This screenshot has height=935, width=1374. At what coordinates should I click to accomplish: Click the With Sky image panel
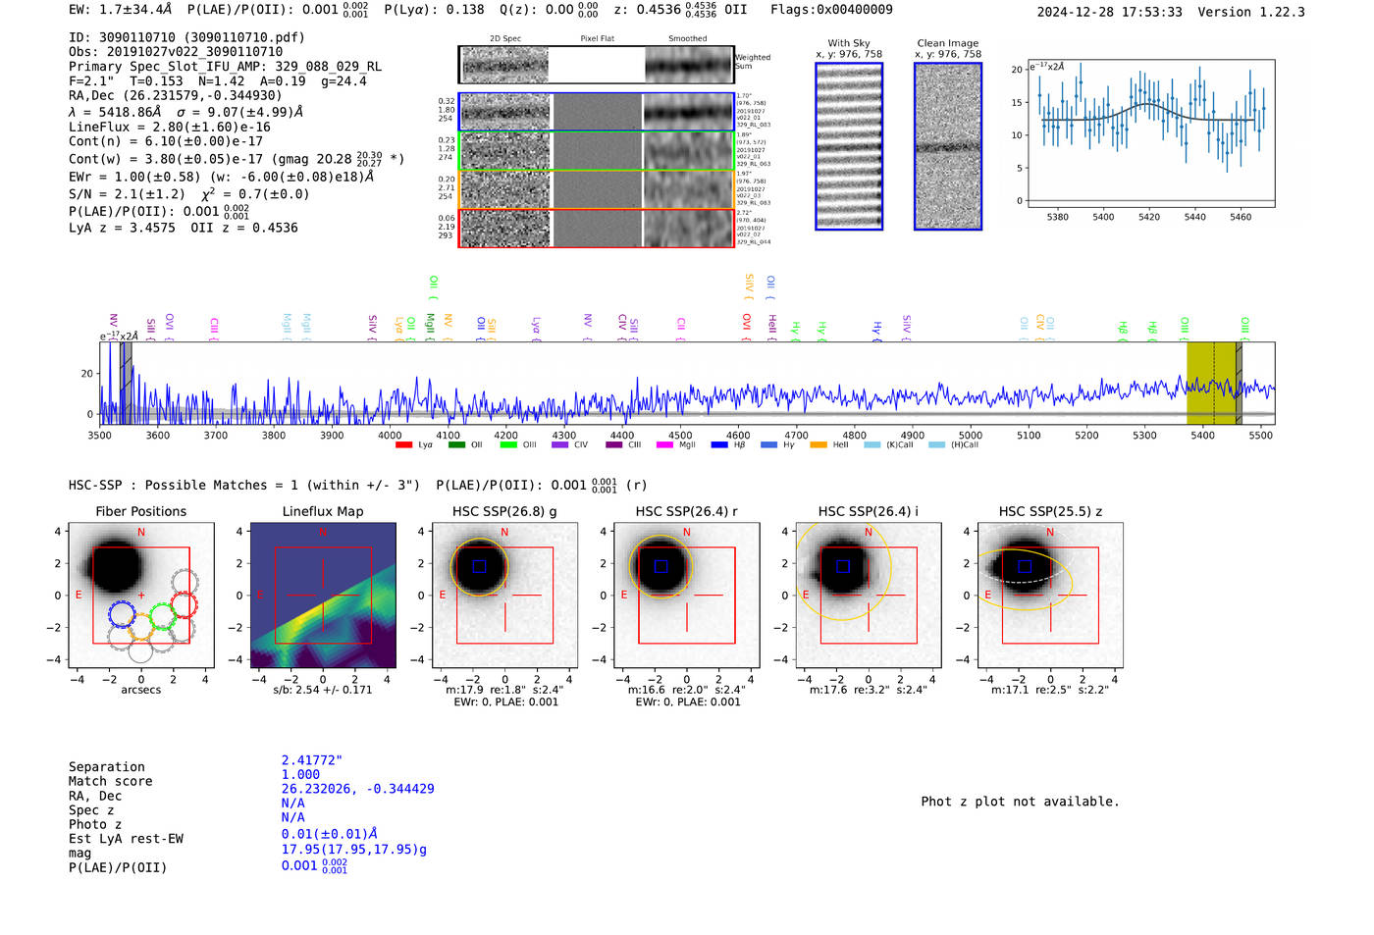point(849,146)
